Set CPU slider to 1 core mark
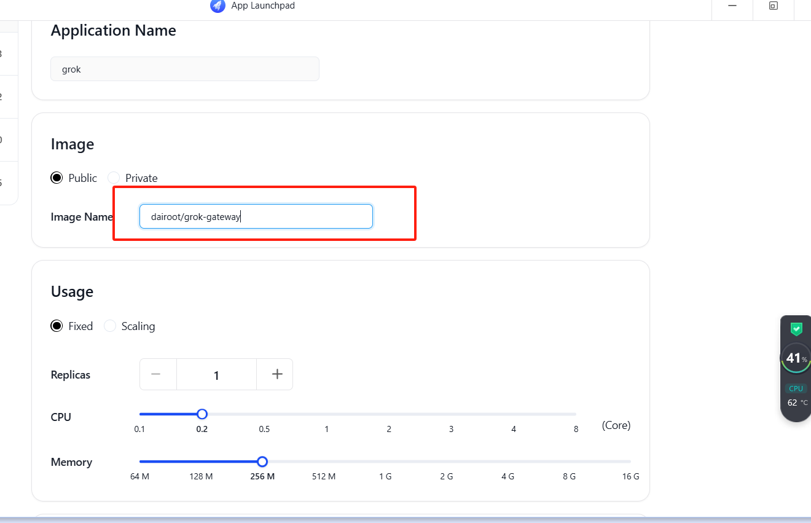 tap(326, 414)
